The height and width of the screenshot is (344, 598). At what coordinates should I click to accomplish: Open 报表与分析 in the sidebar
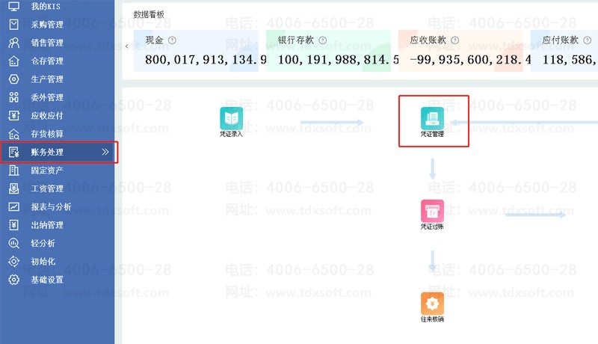click(x=51, y=206)
